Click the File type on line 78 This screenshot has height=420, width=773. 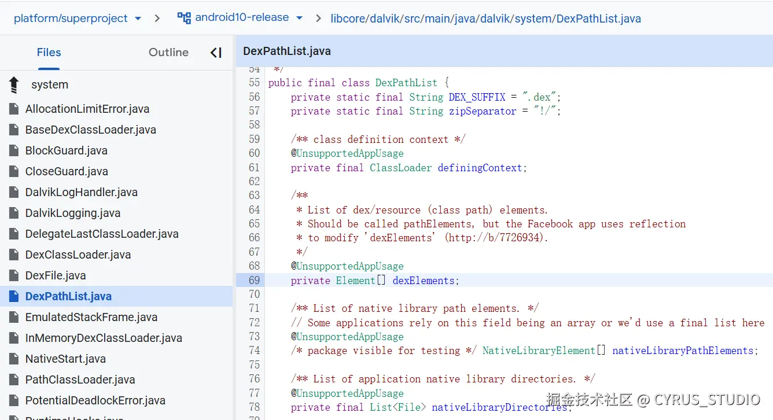point(409,407)
